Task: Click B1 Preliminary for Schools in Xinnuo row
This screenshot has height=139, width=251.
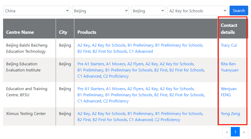Action: click(179, 114)
